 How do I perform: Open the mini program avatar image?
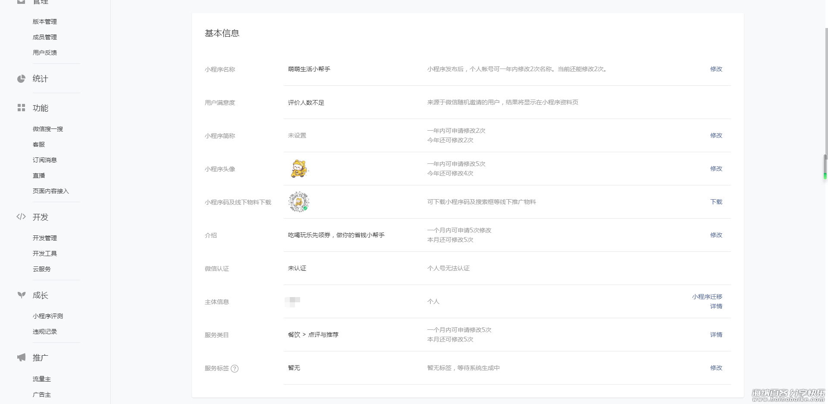pos(299,169)
